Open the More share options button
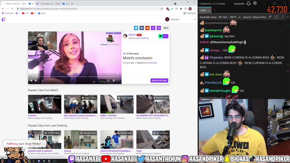290x163 pixels. [x=166, y=28]
